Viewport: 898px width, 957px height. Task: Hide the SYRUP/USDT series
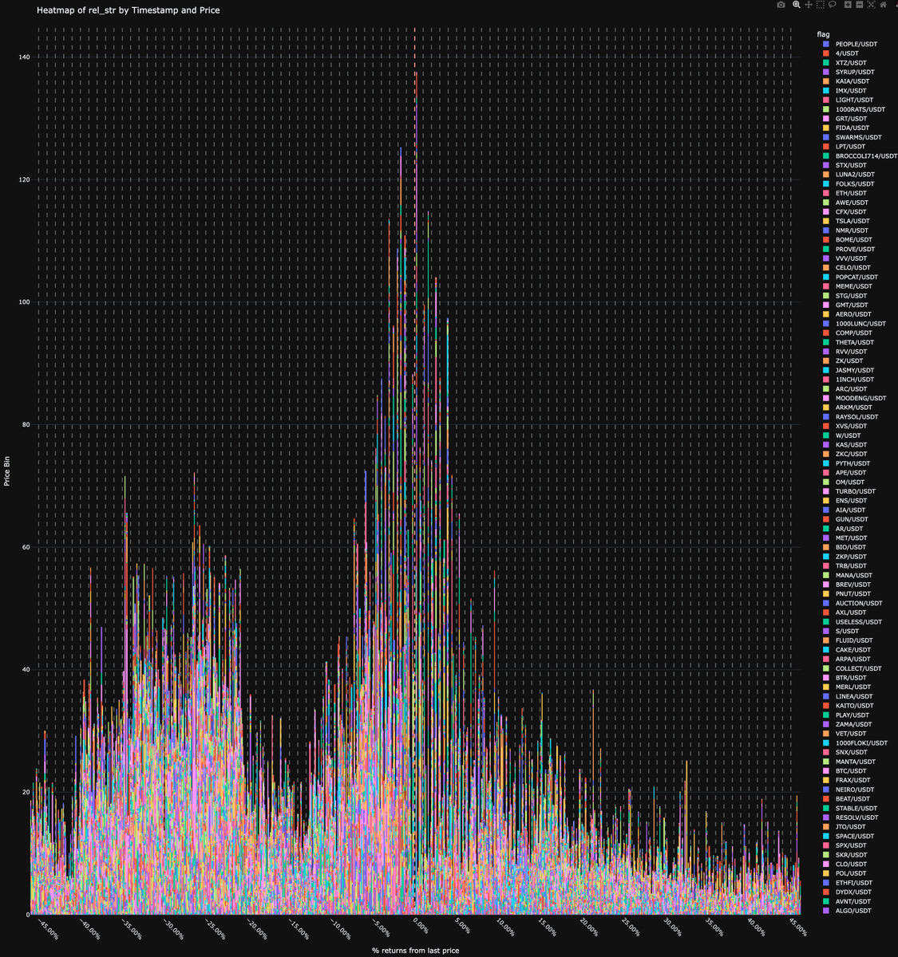tap(849, 72)
